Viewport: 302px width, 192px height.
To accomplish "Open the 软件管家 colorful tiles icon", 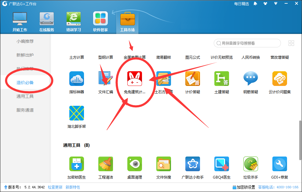I will coord(100,19).
